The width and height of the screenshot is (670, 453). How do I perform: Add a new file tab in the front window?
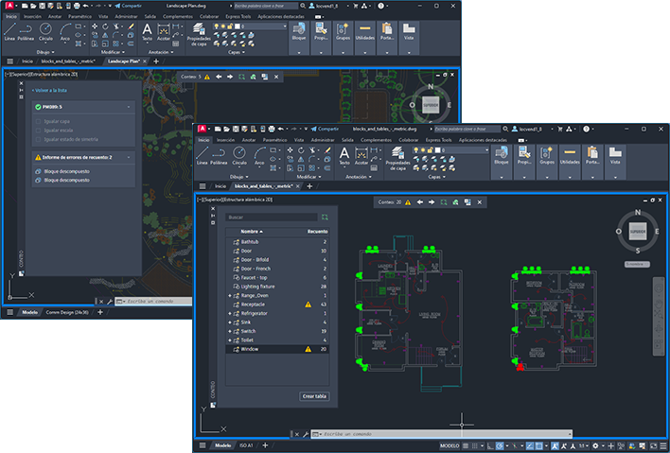[x=309, y=186]
